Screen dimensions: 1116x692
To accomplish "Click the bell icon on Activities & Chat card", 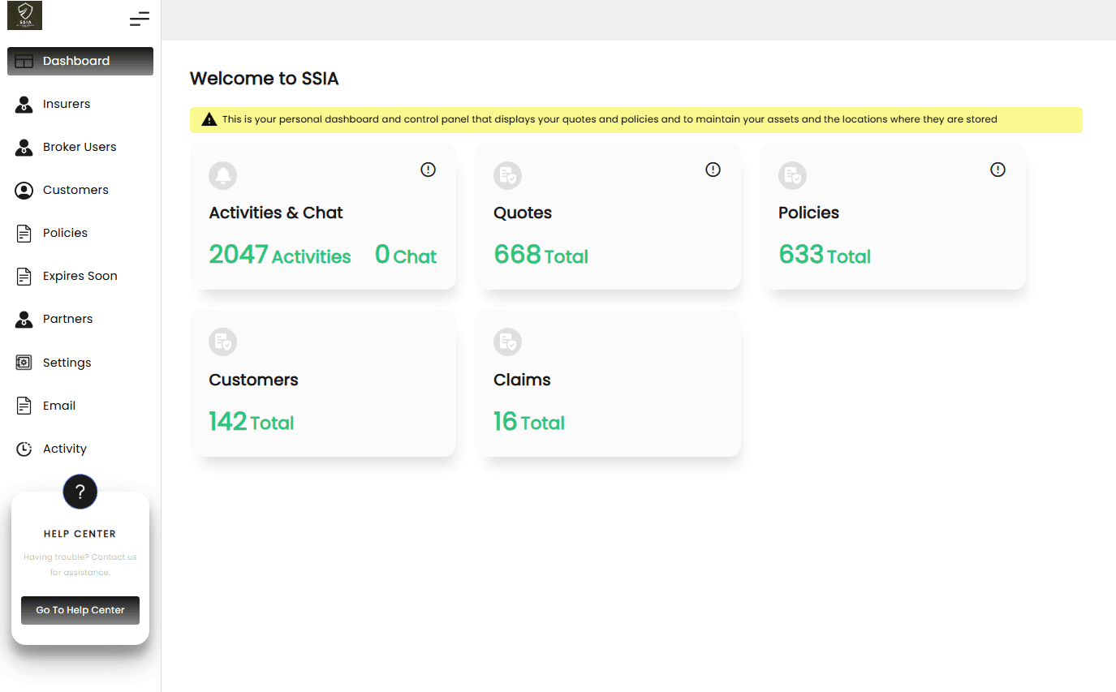I will click(x=222, y=175).
